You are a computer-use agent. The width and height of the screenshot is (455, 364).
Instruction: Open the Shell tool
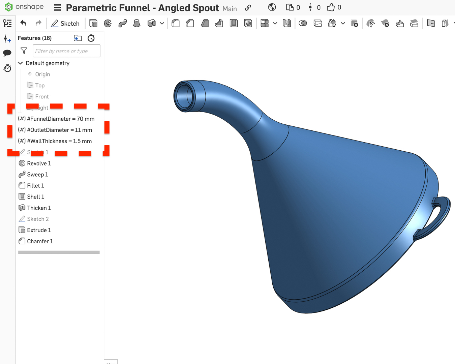[234, 23]
